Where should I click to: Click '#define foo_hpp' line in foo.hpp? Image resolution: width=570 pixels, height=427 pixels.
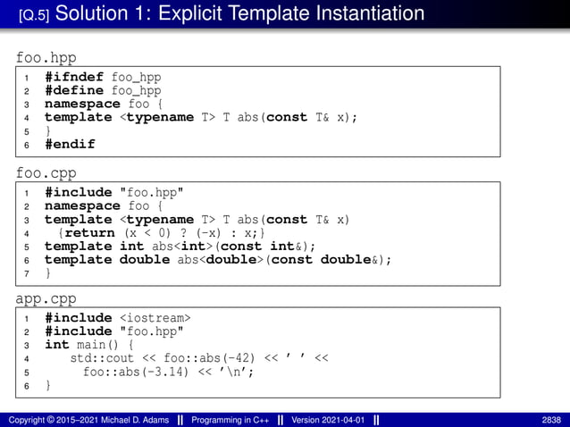pos(104,90)
